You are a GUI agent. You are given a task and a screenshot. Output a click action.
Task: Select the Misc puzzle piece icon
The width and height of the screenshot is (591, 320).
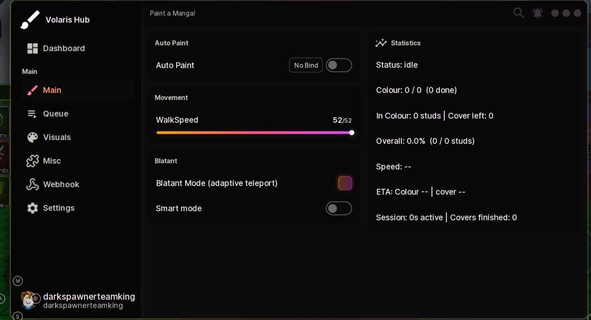coord(32,161)
